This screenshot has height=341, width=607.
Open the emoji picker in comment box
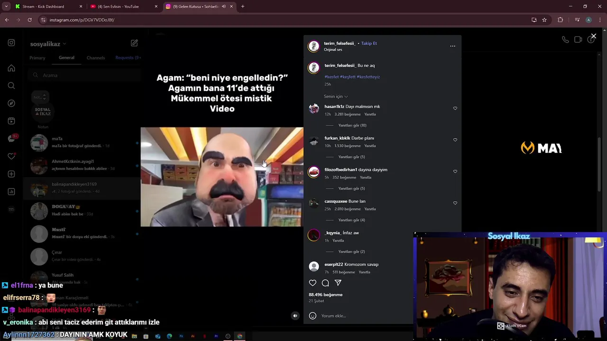tap(313, 315)
